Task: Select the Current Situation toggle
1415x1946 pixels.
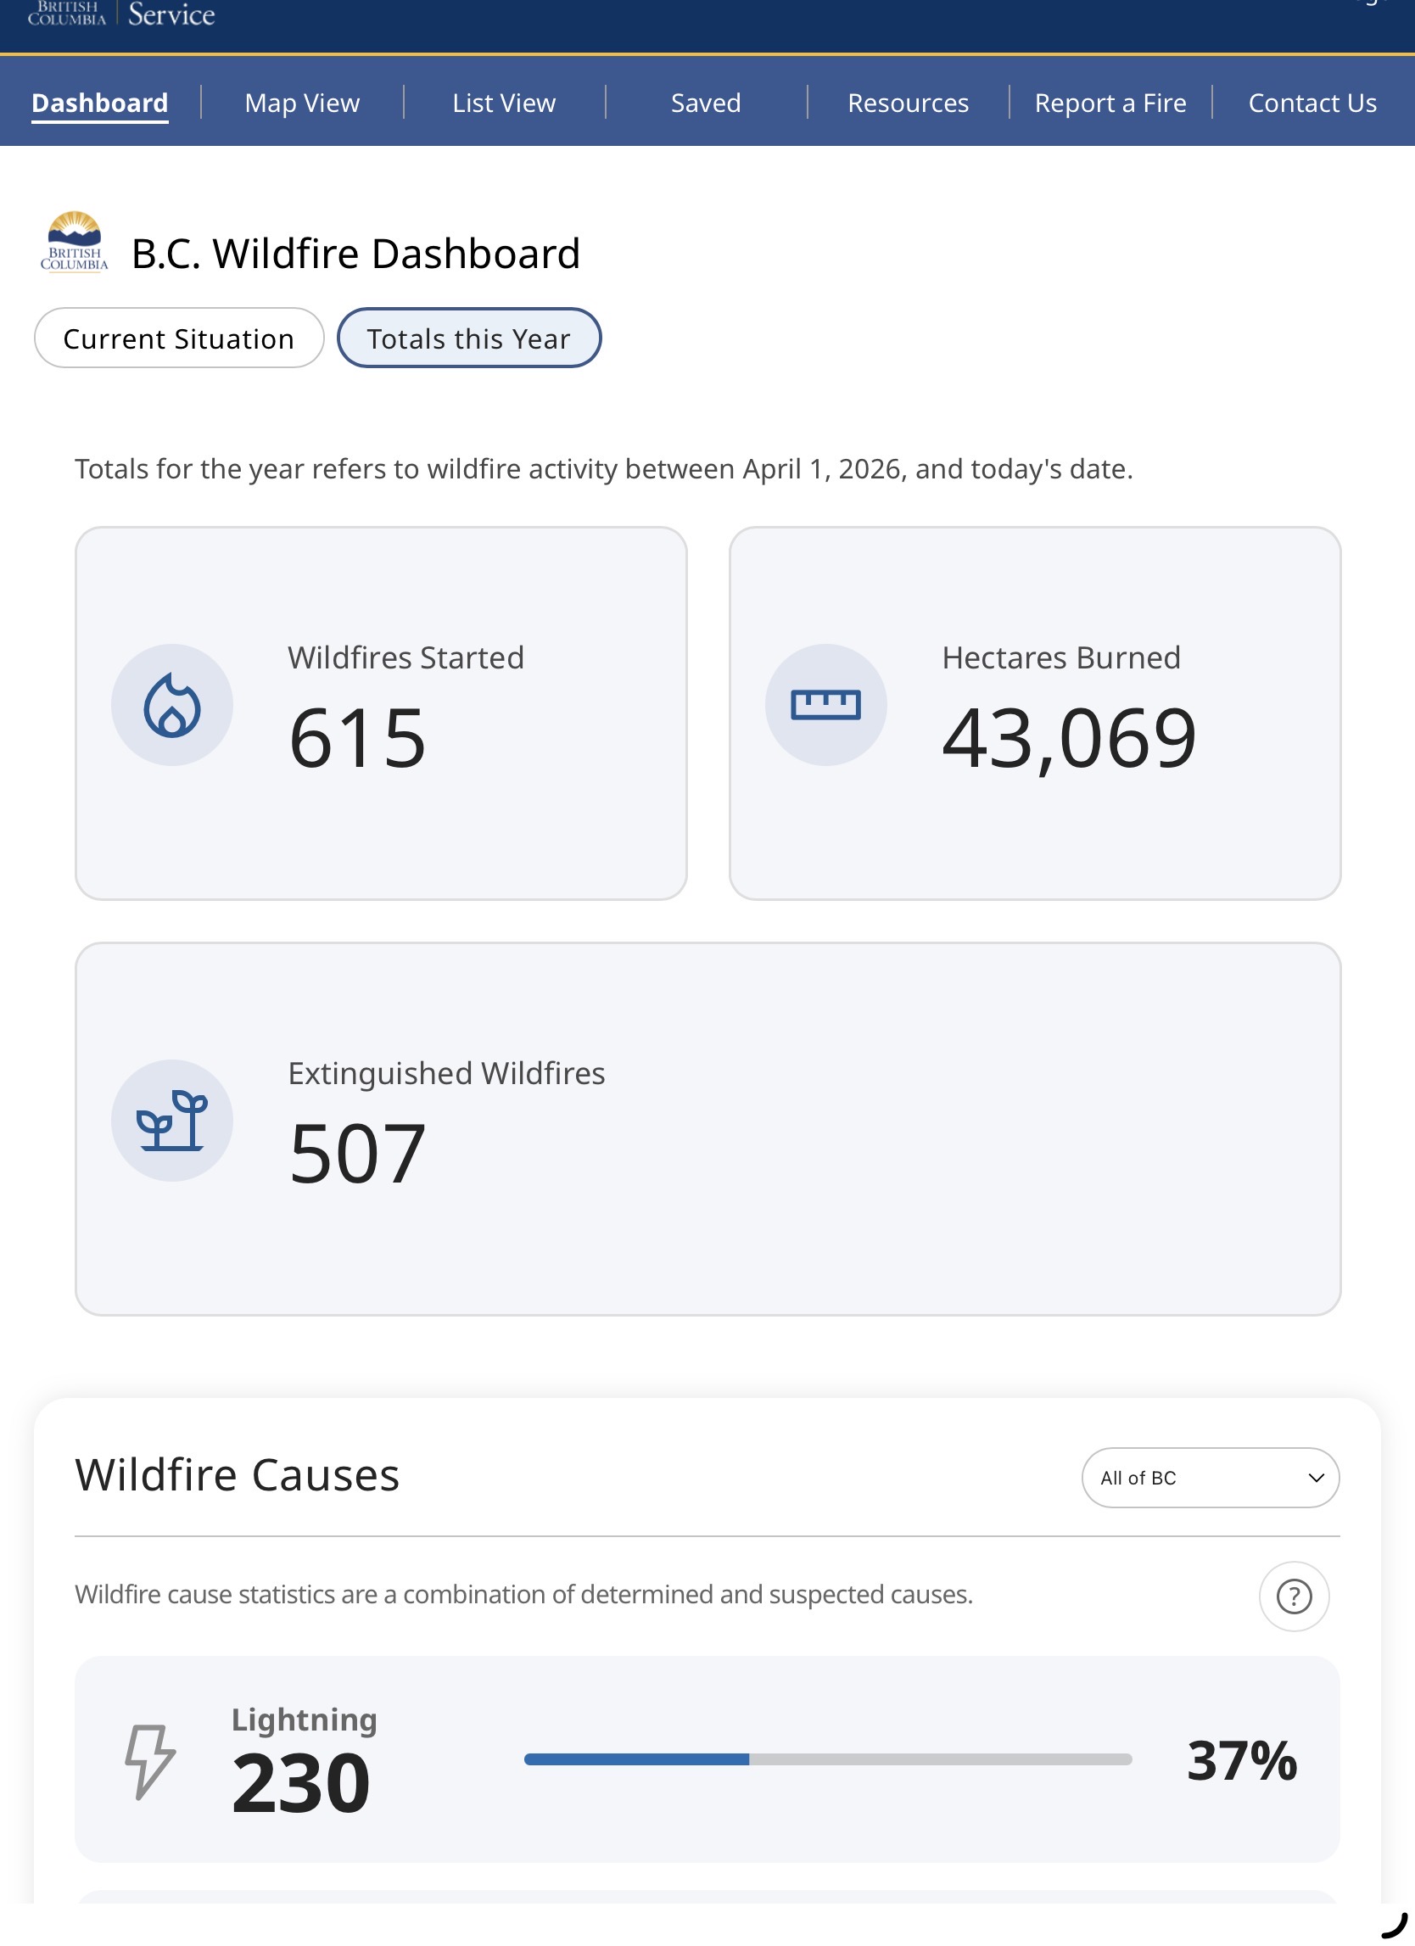Action: [178, 338]
